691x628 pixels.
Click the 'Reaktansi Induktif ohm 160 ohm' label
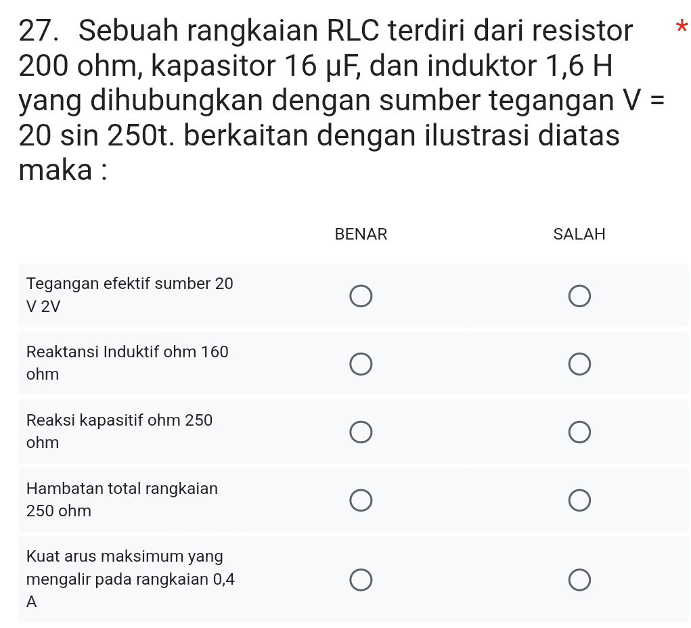127,363
